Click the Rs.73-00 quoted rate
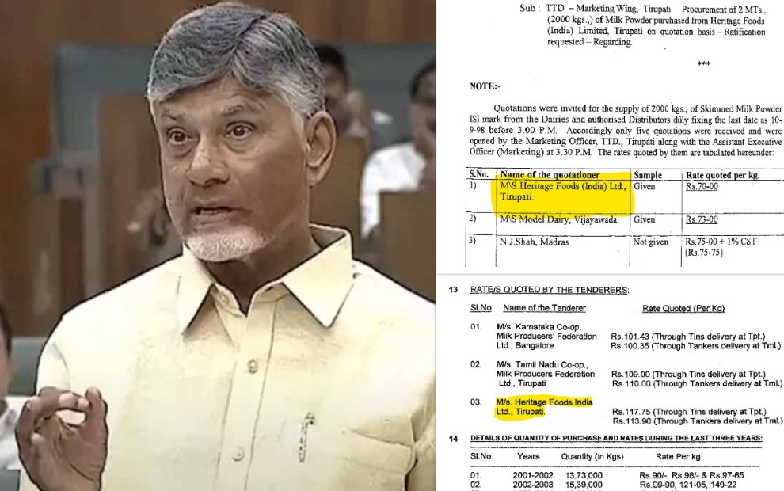Image resolution: width=784 pixels, height=491 pixels. [702, 219]
